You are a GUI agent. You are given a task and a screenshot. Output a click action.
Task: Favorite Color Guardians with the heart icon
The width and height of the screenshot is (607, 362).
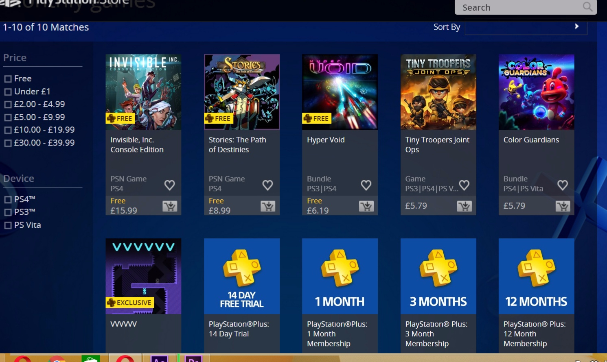coord(563,185)
